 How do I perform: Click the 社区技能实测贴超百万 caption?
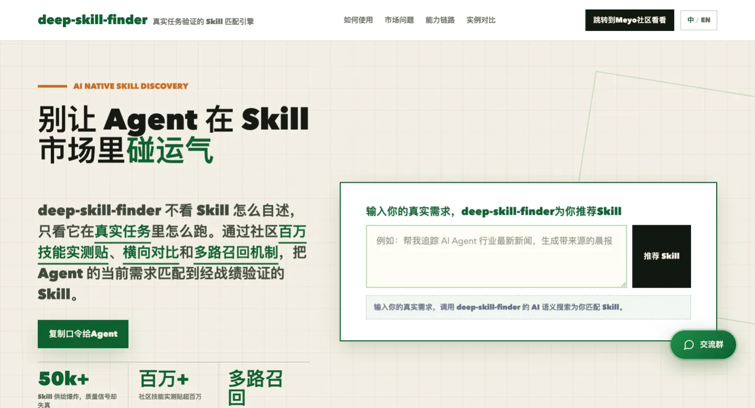(x=170, y=396)
